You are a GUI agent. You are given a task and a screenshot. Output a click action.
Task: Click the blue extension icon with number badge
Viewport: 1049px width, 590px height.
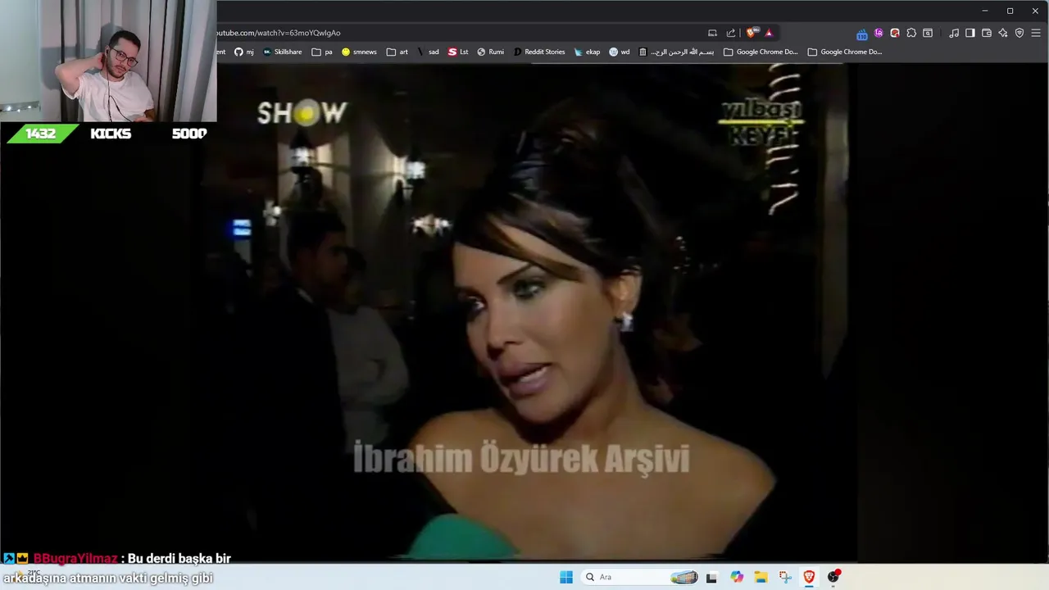click(x=862, y=34)
